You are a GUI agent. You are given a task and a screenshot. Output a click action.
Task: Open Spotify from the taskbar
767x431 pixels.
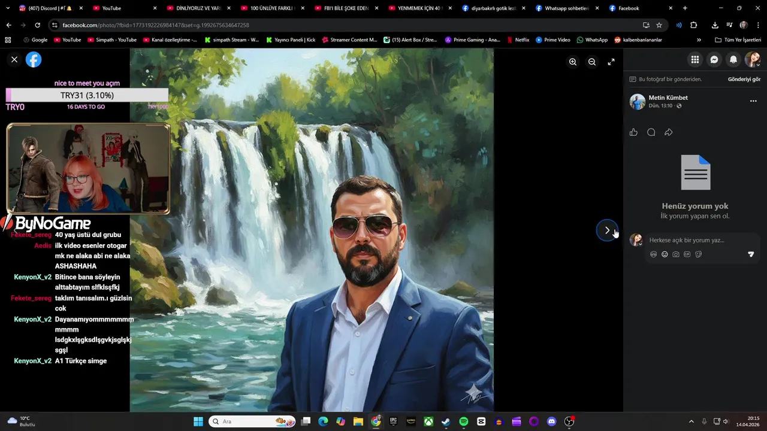pos(464,421)
